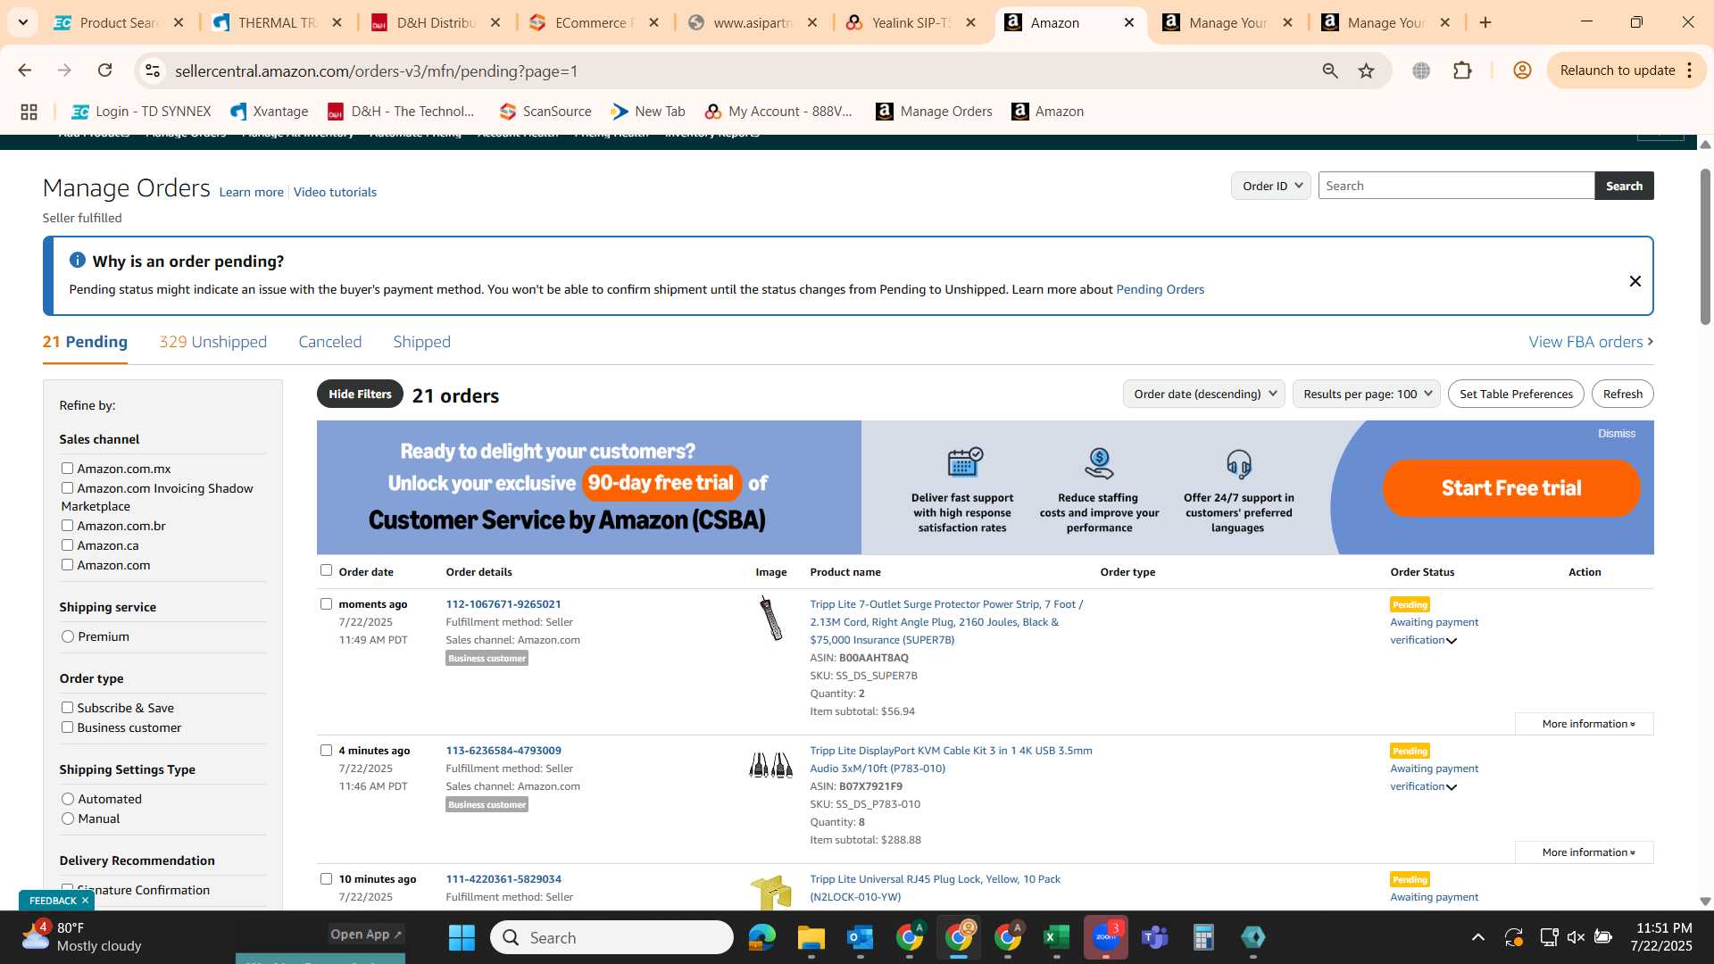Click the volume muted tray icon

(1576, 937)
